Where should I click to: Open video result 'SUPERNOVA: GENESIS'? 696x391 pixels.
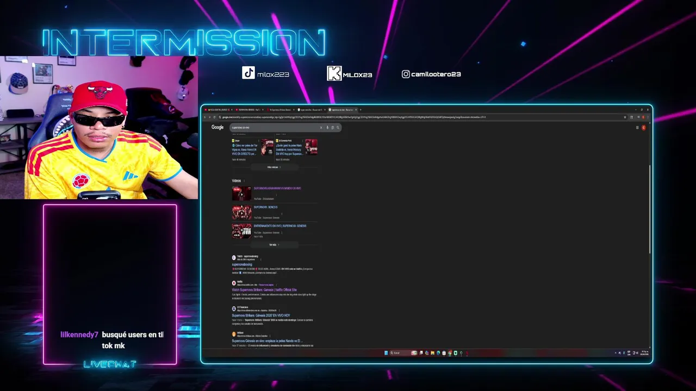tap(265, 207)
